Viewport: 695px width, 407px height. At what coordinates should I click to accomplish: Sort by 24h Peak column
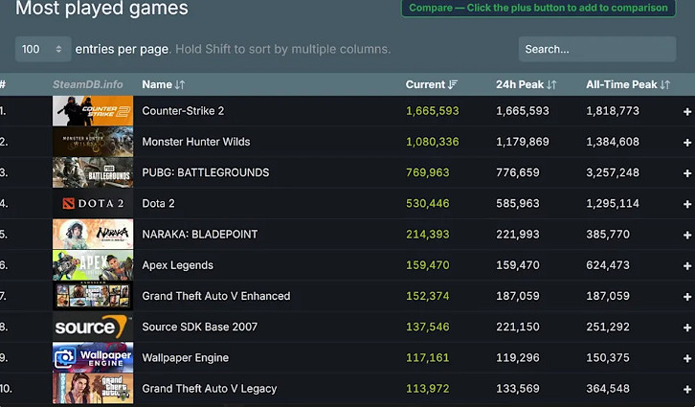(526, 84)
